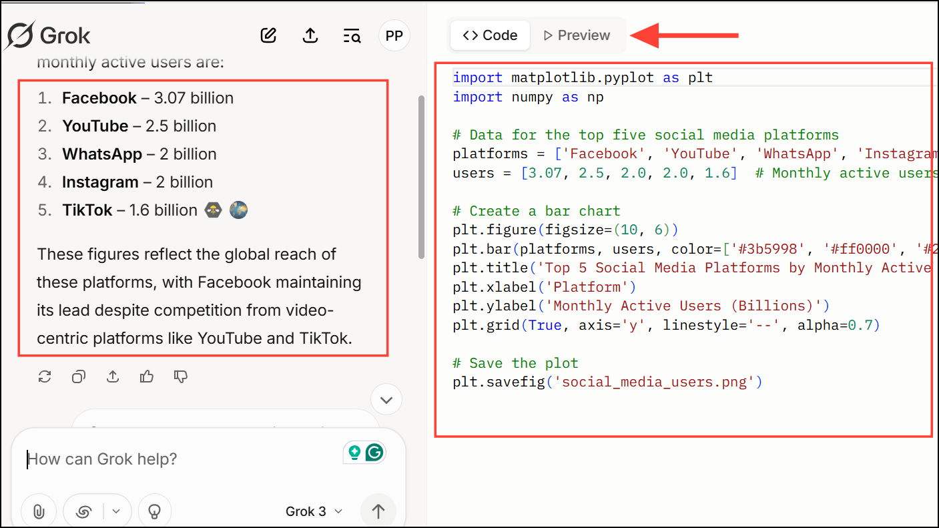This screenshot has height=528, width=939.
Task: Give the response a thumbs up
Action: click(x=146, y=376)
